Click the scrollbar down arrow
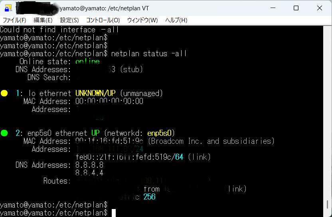This screenshot has width=332, height=217. click(328, 213)
